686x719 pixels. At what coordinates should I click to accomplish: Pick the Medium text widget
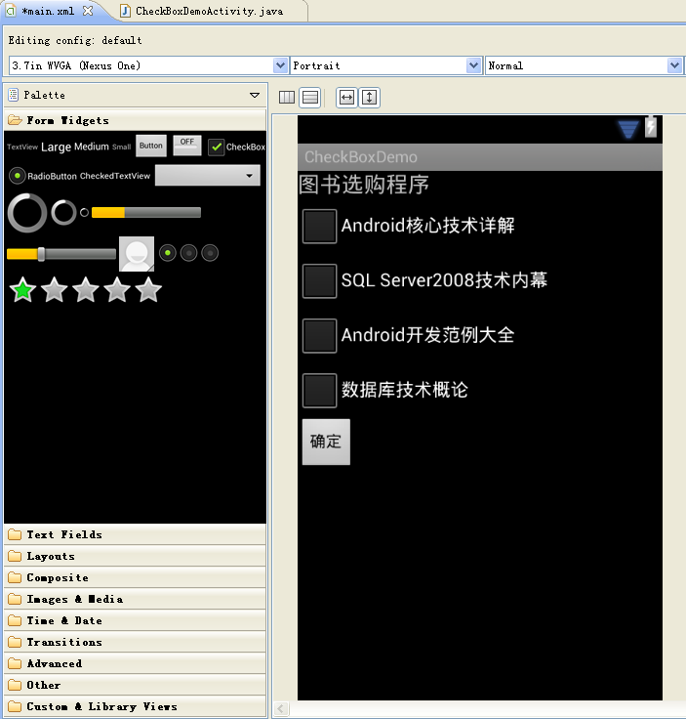pyautogui.click(x=92, y=147)
